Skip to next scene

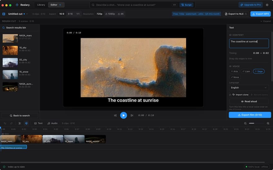coord(132,115)
